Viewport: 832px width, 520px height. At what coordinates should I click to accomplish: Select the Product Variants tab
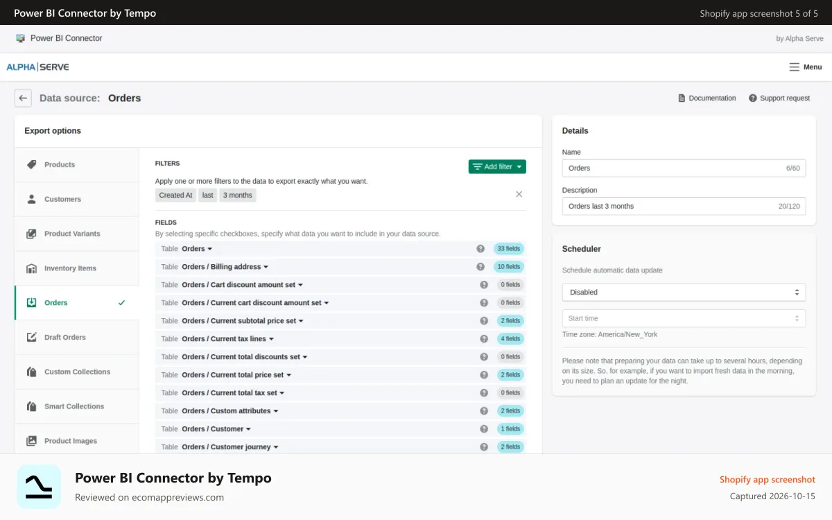[x=76, y=234]
